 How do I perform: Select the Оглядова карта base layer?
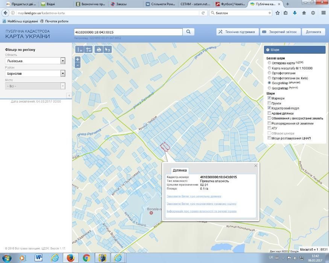(270, 63)
